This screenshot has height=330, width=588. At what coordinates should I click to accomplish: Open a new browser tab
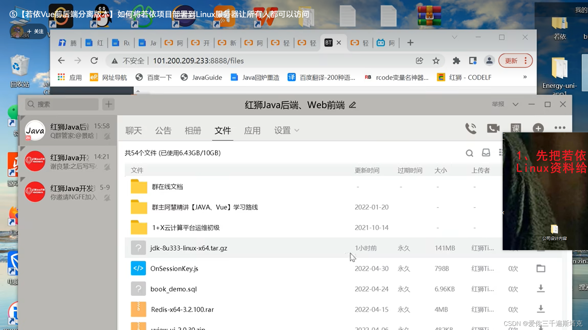click(x=410, y=43)
